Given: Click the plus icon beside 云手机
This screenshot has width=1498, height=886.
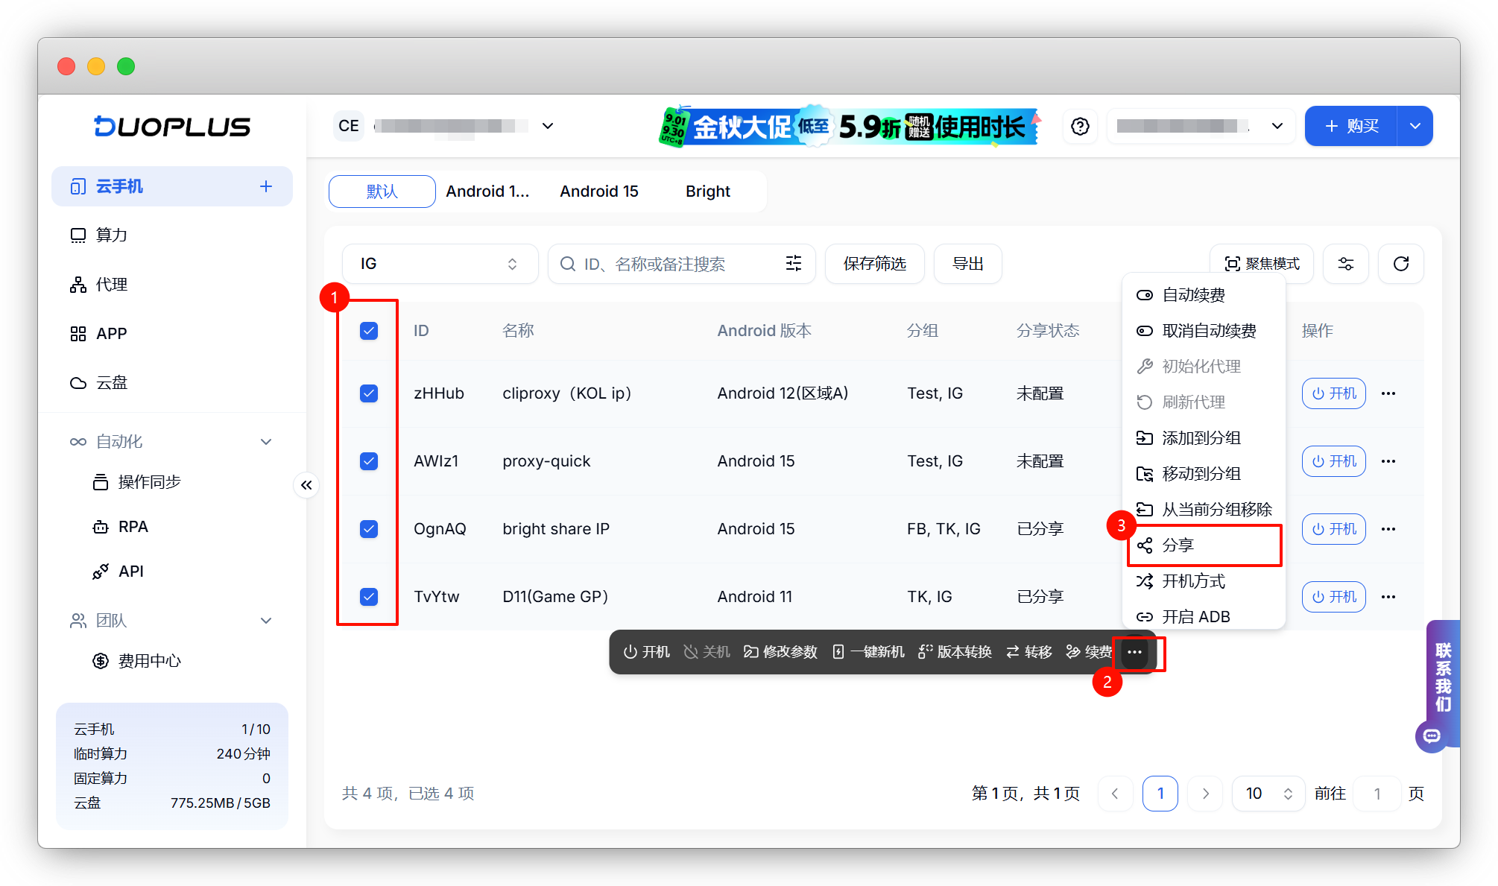Looking at the screenshot, I should pos(265,186).
